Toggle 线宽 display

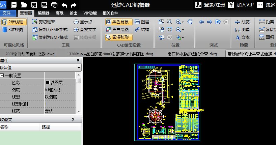[x=242, y=22]
